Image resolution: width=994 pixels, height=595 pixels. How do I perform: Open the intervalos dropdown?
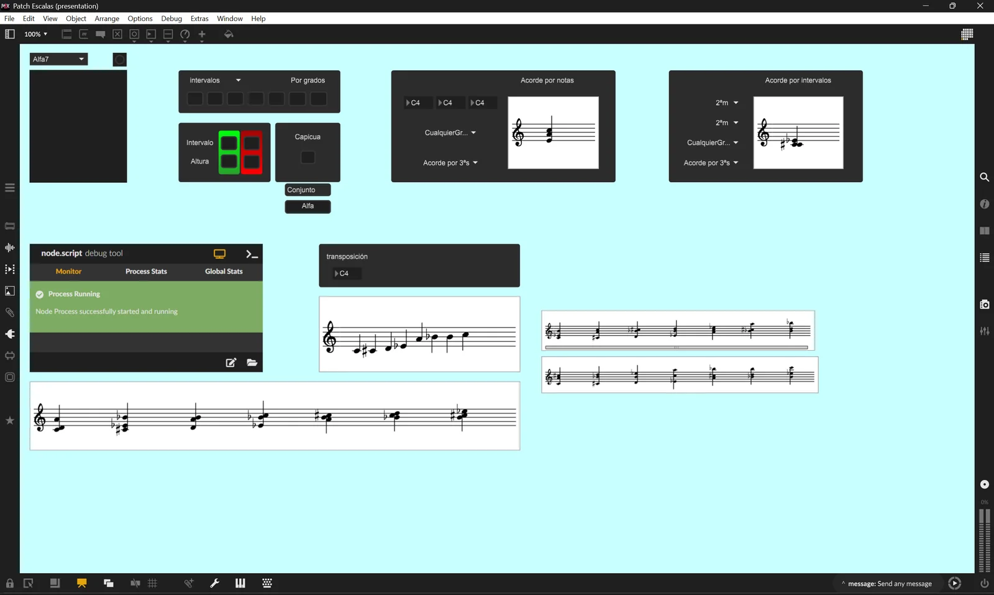(215, 80)
